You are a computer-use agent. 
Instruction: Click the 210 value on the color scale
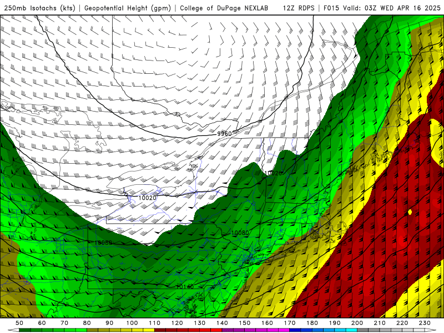click(380, 323)
